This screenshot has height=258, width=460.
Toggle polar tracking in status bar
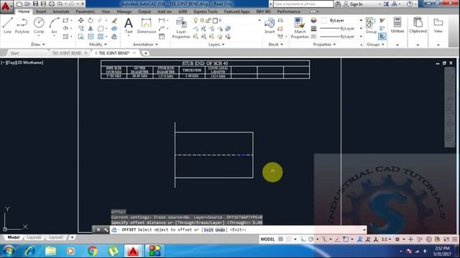[x=311, y=239]
